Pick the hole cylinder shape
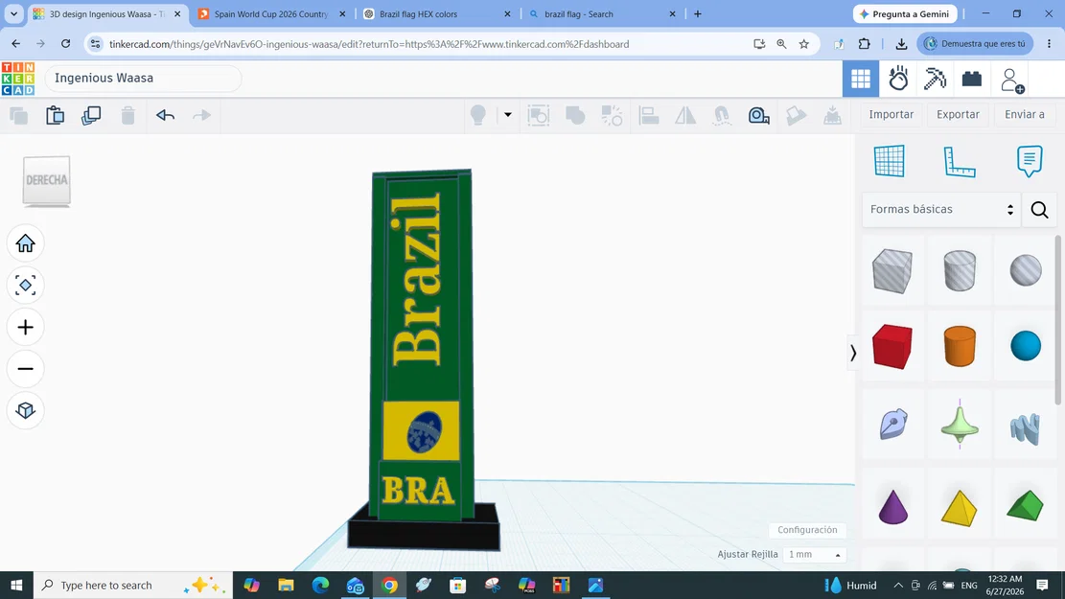 [x=959, y=270]
